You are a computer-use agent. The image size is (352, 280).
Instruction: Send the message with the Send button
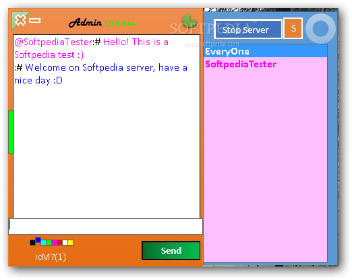click(x=171, y=250)
